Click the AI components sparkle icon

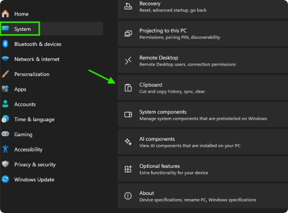[x=128, y=142]
